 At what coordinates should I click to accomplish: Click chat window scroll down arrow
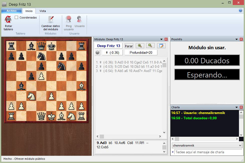(241, 135)
